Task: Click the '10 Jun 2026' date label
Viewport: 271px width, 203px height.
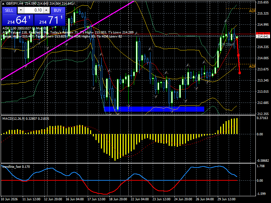Action: (9, 199)
